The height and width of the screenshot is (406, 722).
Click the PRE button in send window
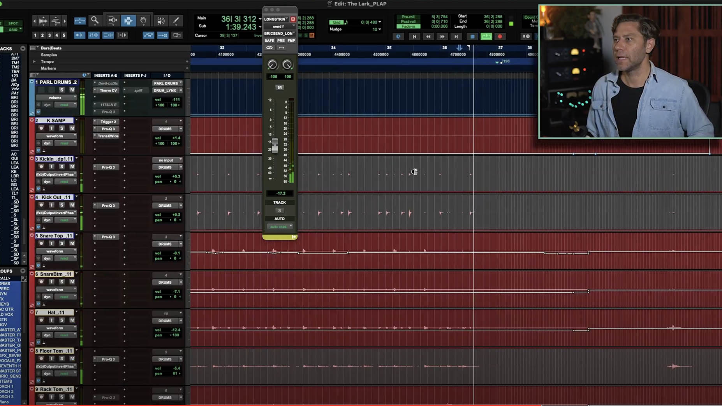tap(281, 40)
